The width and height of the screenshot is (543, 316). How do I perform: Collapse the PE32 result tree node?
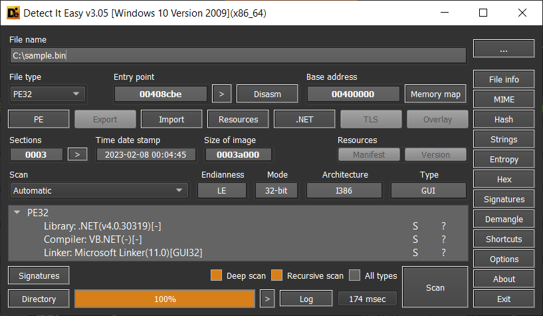[x=17, y=212]
